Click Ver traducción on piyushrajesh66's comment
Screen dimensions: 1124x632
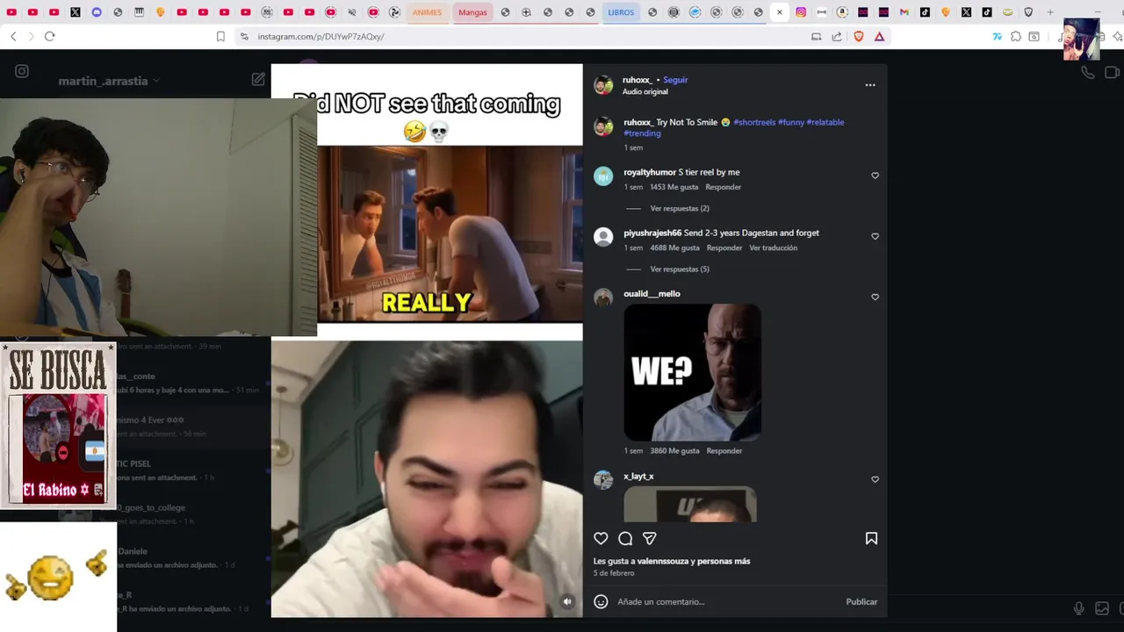(x=774, y=248)
